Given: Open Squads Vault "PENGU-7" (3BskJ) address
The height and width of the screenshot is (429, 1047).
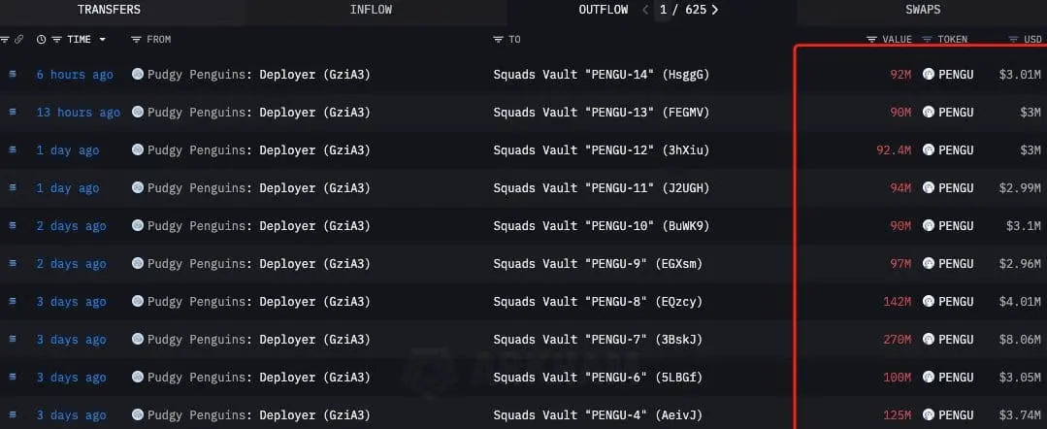Looking at the screenshot, I should (598, 340).
